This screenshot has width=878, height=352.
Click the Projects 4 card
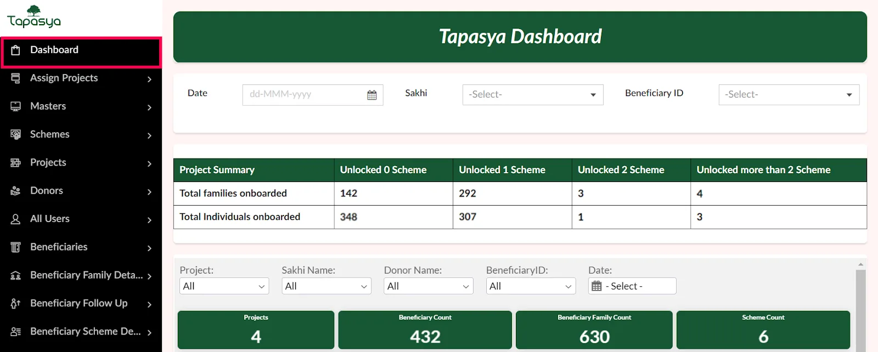click(256, 330)
